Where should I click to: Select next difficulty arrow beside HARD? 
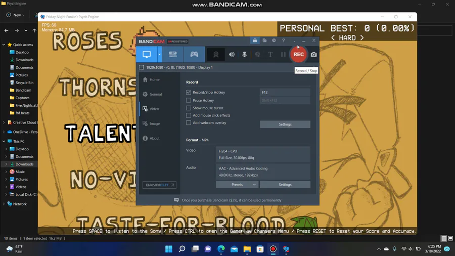coord(362,38)
